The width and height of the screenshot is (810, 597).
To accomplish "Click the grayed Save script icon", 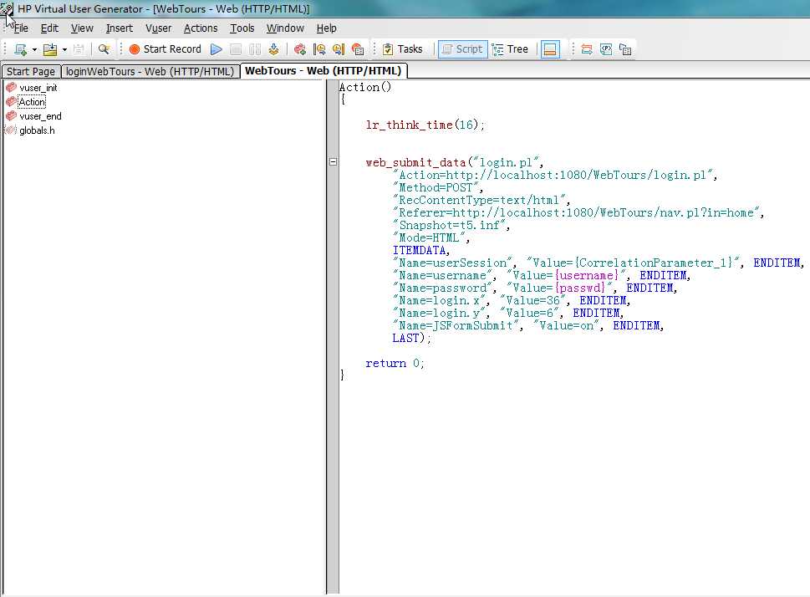I will click(79, 49).
